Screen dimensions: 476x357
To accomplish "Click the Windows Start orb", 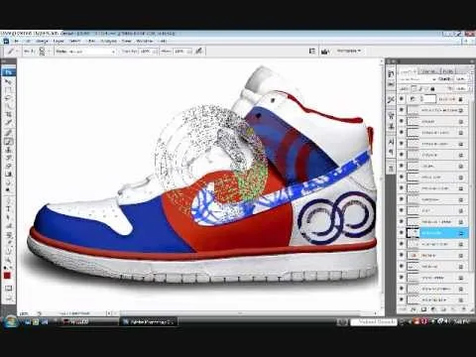I will click(10, 321).
